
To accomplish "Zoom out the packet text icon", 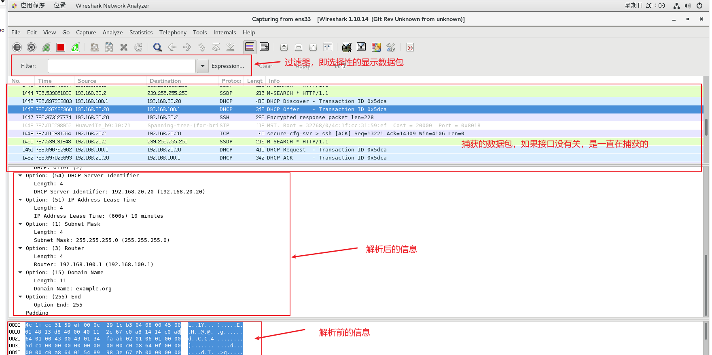I will click(299, 47).
